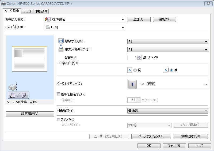Click the ユーザー設定用紙(U)... button

[x=109, y=136]
